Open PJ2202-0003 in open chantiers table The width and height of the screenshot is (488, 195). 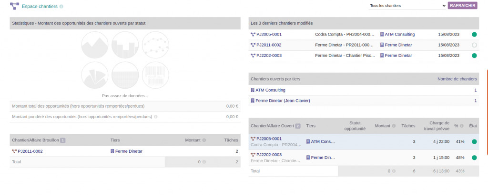point(269,155)
